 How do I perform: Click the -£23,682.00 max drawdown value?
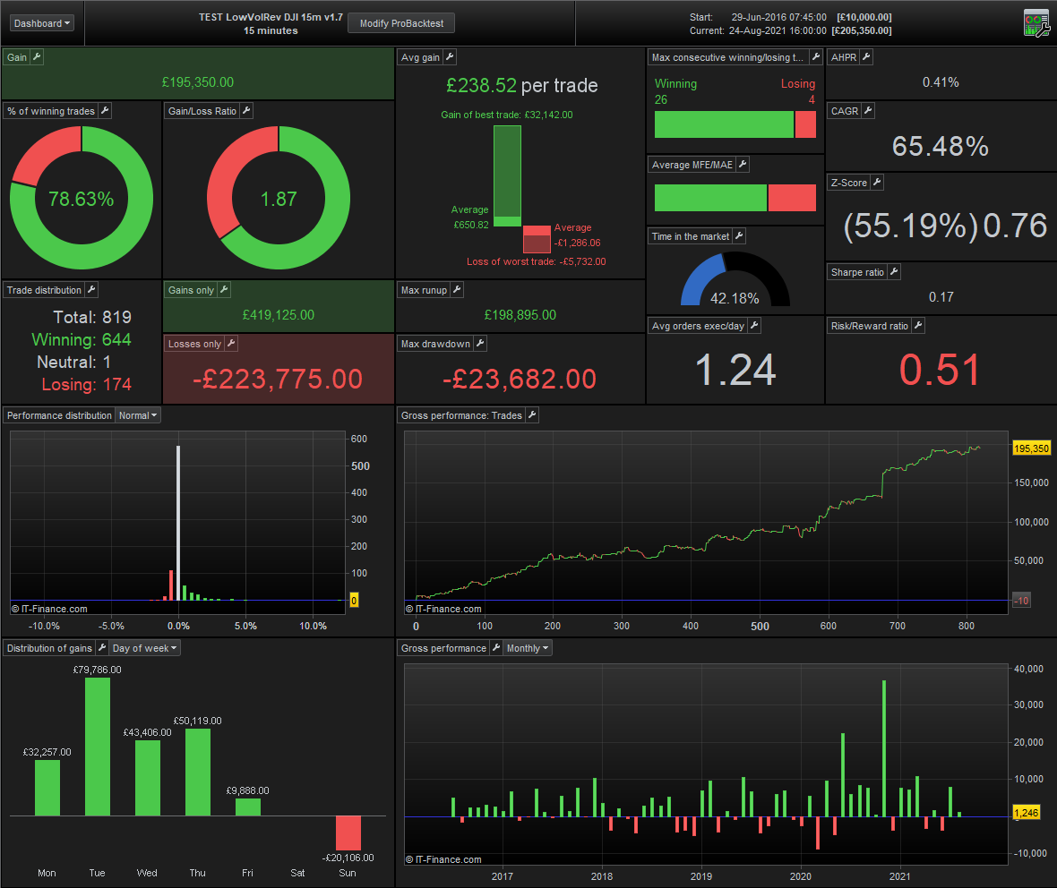pyautogui.click(x=520, y=380)
